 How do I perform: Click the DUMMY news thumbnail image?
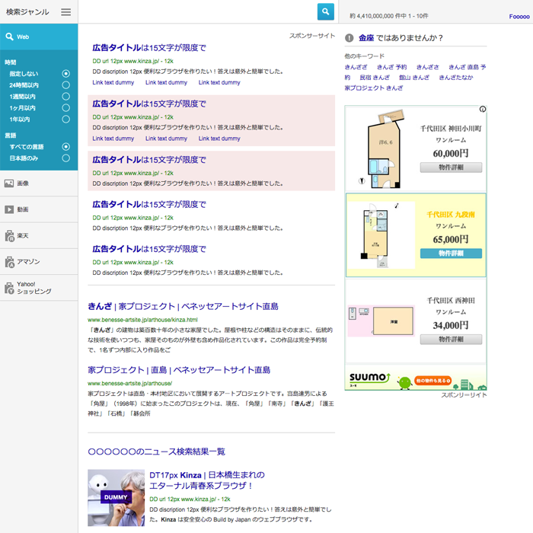[116, 497]
